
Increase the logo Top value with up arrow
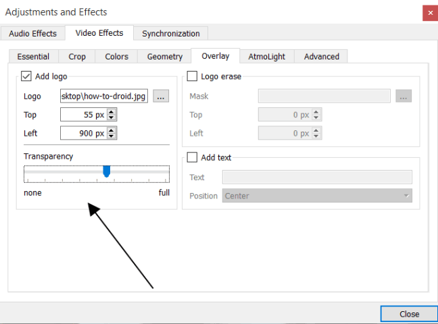point(112,112)
